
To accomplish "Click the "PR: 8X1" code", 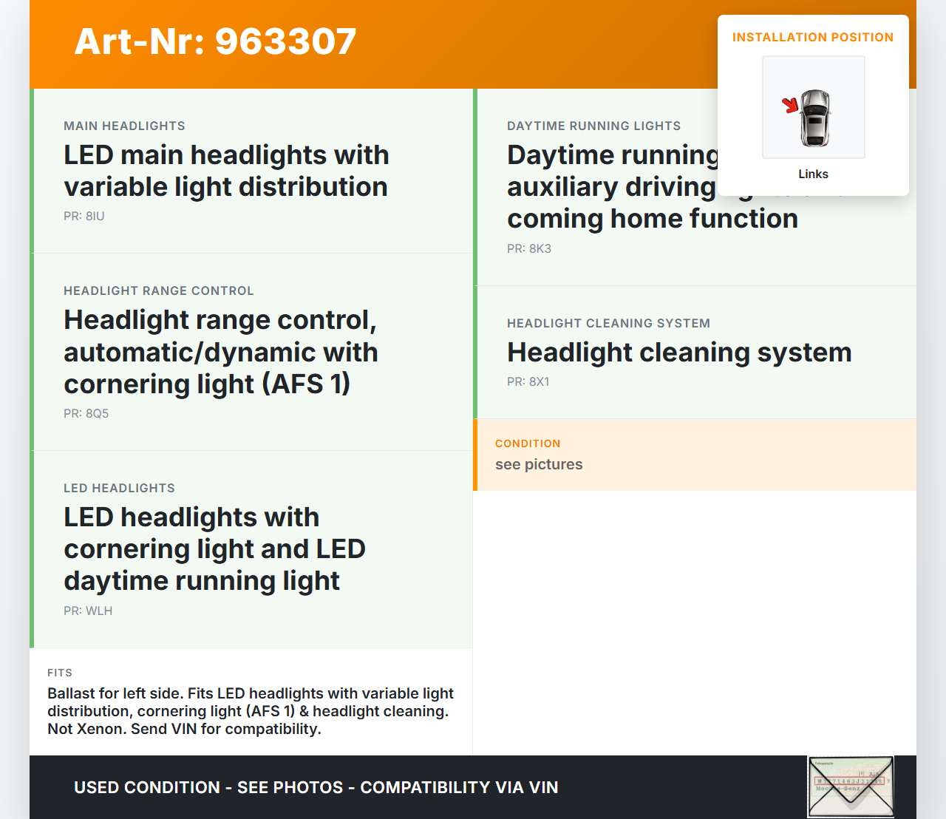I will pyautogui.click(x=528, y=381).
